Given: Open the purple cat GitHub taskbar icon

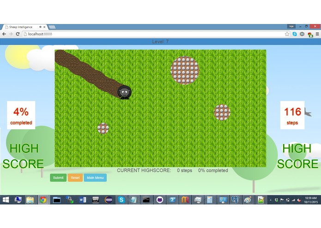Looking at the screenshot, I should (160, 200).
